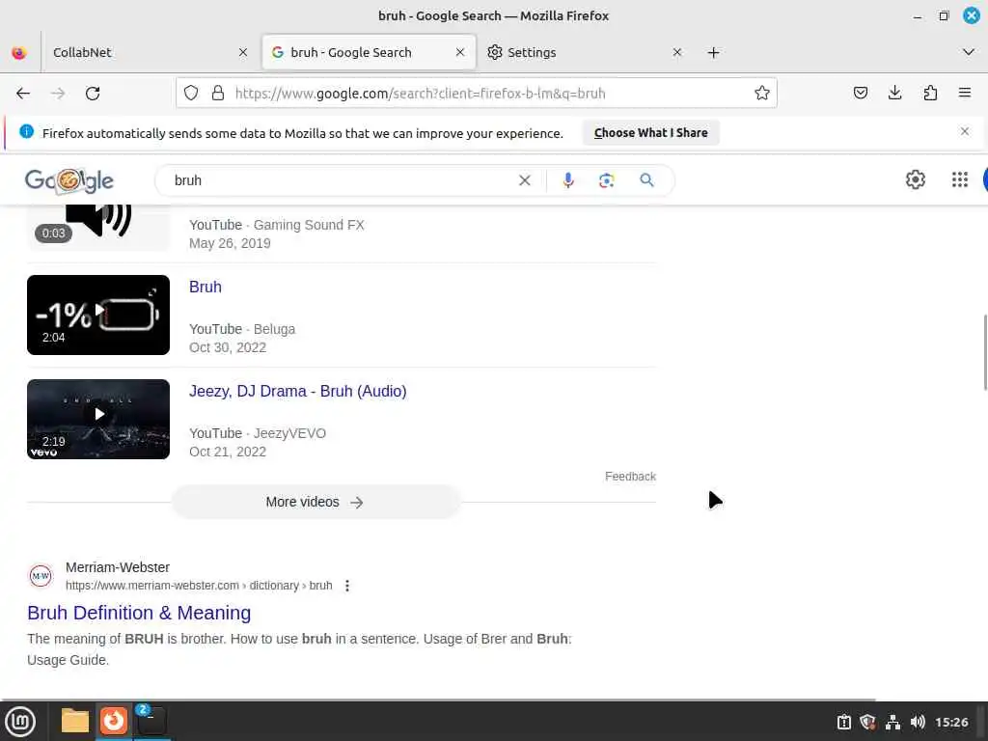Play the -1% battery video thumbnail
Image resolution: width=988 pixels, height=741 pixels.
click(x=98, y=316)
